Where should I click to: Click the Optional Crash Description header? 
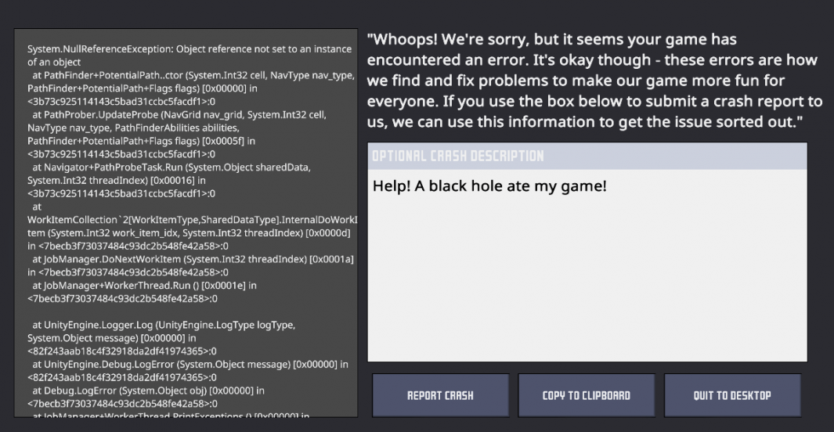click(587, 157)
